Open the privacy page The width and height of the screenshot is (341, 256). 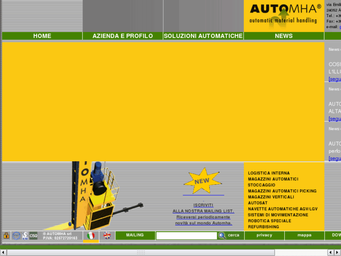tap(264, 235)
